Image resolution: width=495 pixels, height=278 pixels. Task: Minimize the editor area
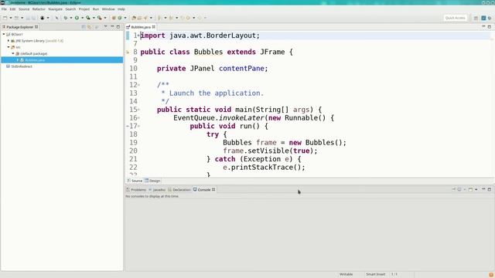click(x=483, y=26)
